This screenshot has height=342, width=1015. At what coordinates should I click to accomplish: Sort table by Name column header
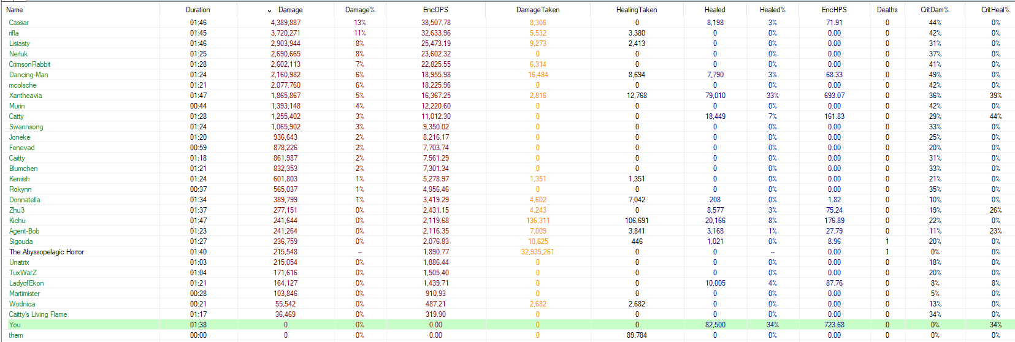point(15,10)
